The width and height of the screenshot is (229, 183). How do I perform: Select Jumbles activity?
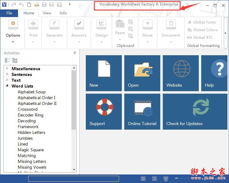[25, 138]
